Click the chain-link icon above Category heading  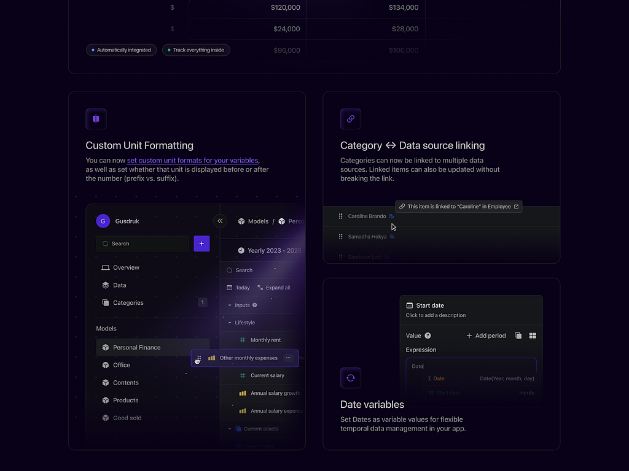point(351,118)
